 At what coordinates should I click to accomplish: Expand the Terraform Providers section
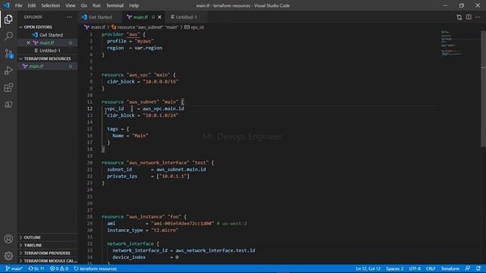47,253
